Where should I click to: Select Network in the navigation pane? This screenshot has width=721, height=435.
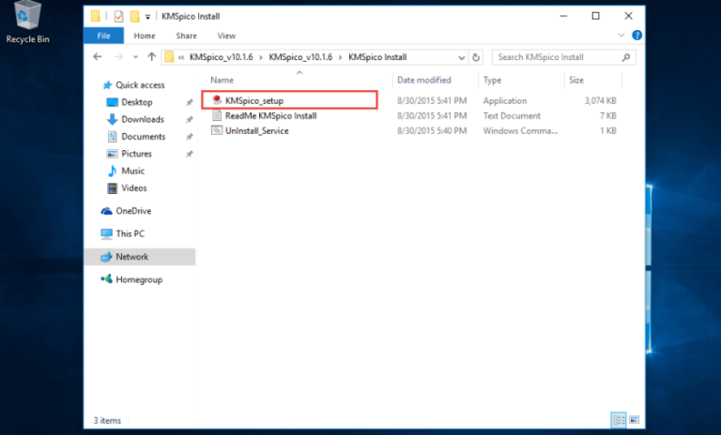coord(139,257)
